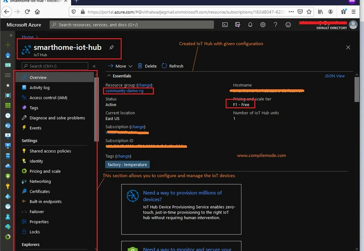Close the IoT Hub blade
This screenshot has height=251, width=364.
tap(348, 48)
